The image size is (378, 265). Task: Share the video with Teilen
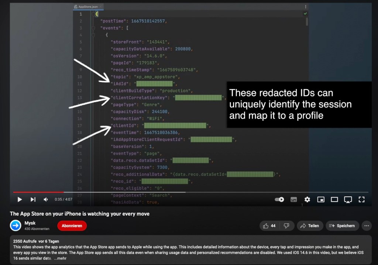[x=310, y=226]
